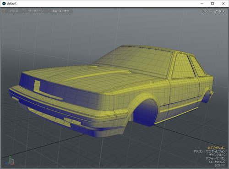Click the XYZ axis gizmo icon

click(10, 161)
